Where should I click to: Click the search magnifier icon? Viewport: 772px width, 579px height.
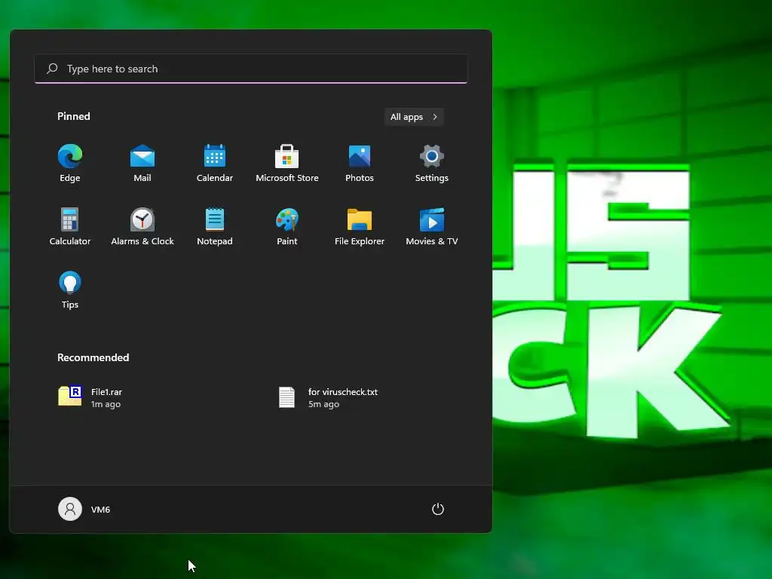point(52,69)
